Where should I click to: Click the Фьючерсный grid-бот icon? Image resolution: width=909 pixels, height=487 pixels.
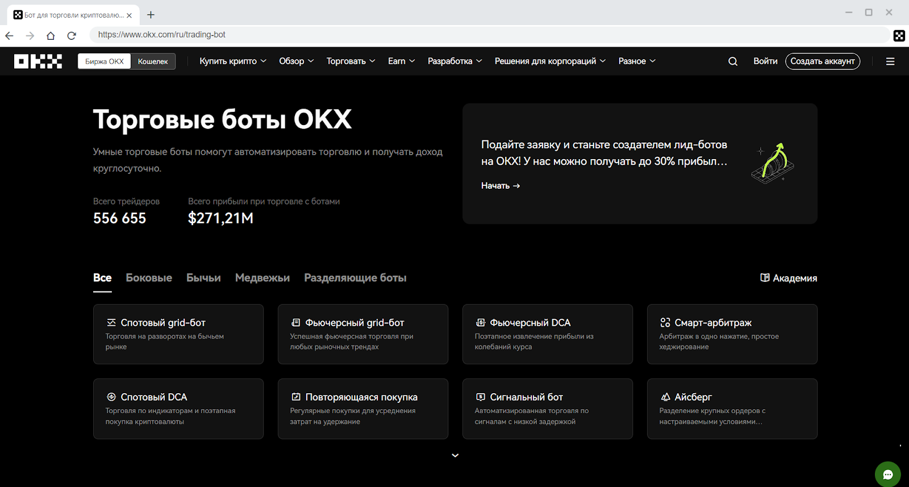[296, 322]
